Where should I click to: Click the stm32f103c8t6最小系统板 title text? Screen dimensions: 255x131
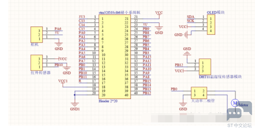click(x=120, y=13)
